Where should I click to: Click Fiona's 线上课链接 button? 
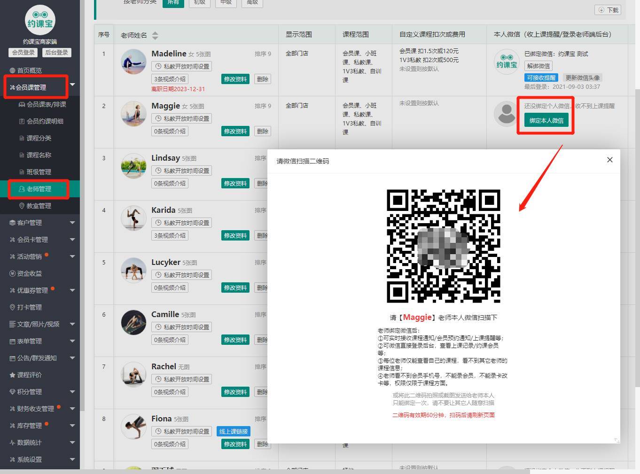[233, 431]
